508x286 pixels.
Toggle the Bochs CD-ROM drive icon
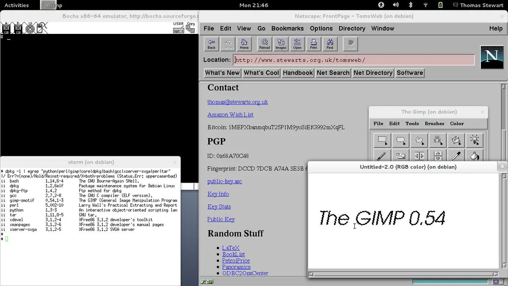click(30, 28)
